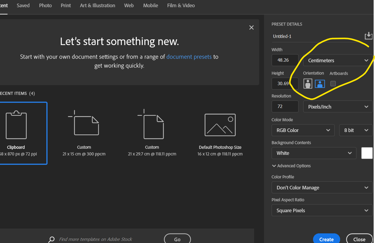Click the Create button
Image resolution: width=375 pixels, height=243 pixels.
pyautogui.click(x=326, y=239)
